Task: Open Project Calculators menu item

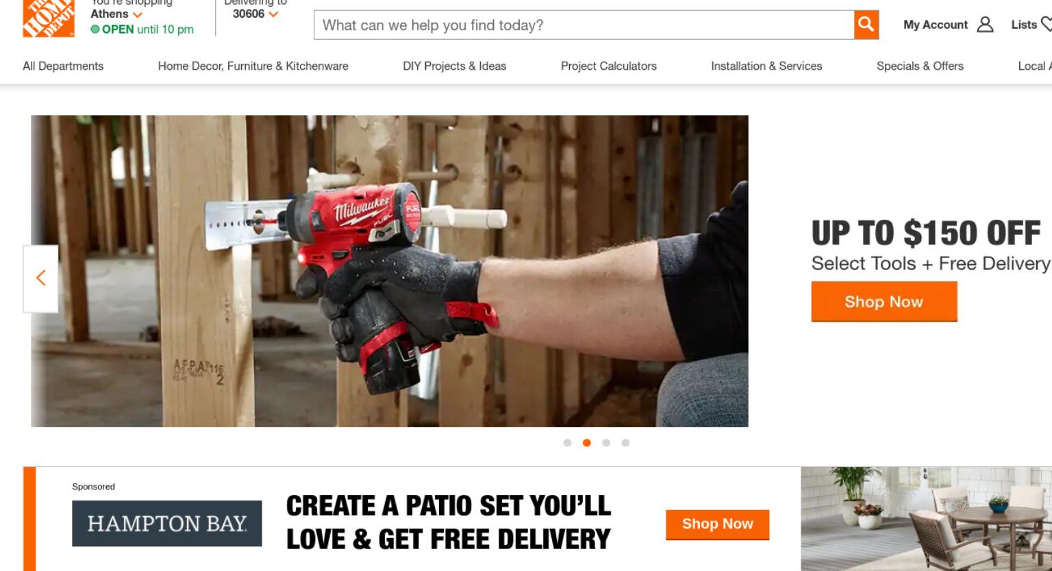Action: [x=609, y=66]
